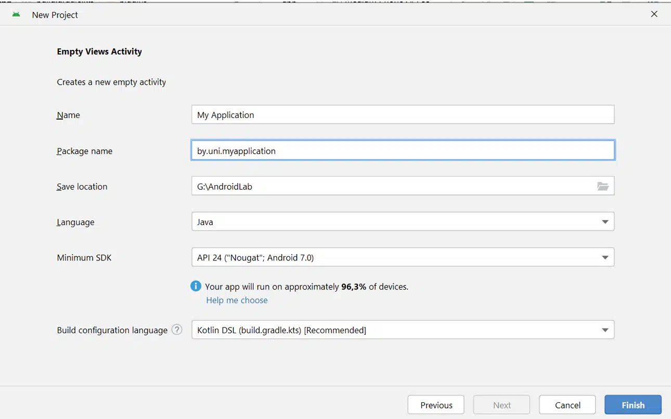Click the help question mark beside Build configuration language
Image resolution: width=671 pixels, height=419 pixels.
(x=177, y=330)
